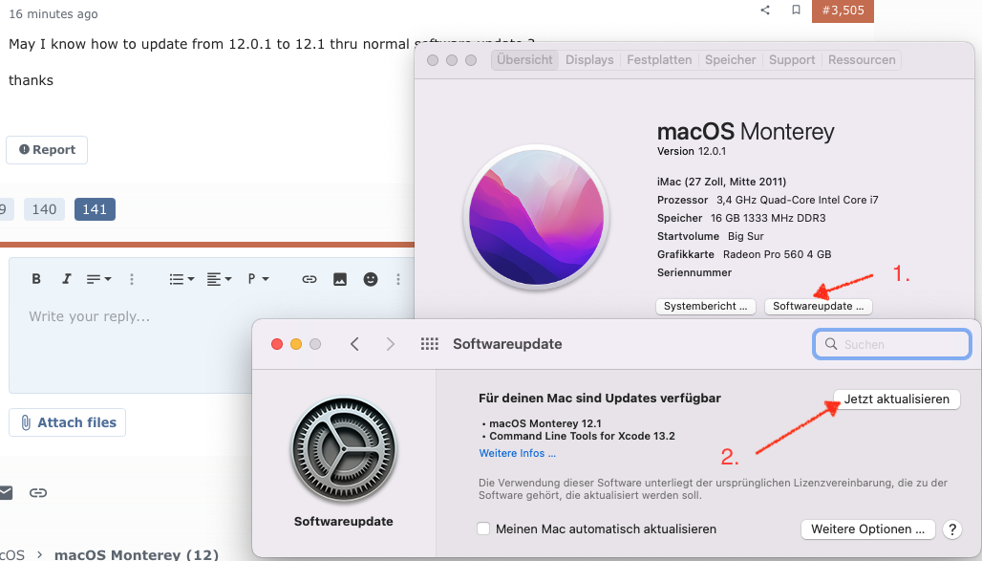This screenshot has width=982, height=561.
Task: Click the macOS Monterey logo image
Action: [537, 217]
